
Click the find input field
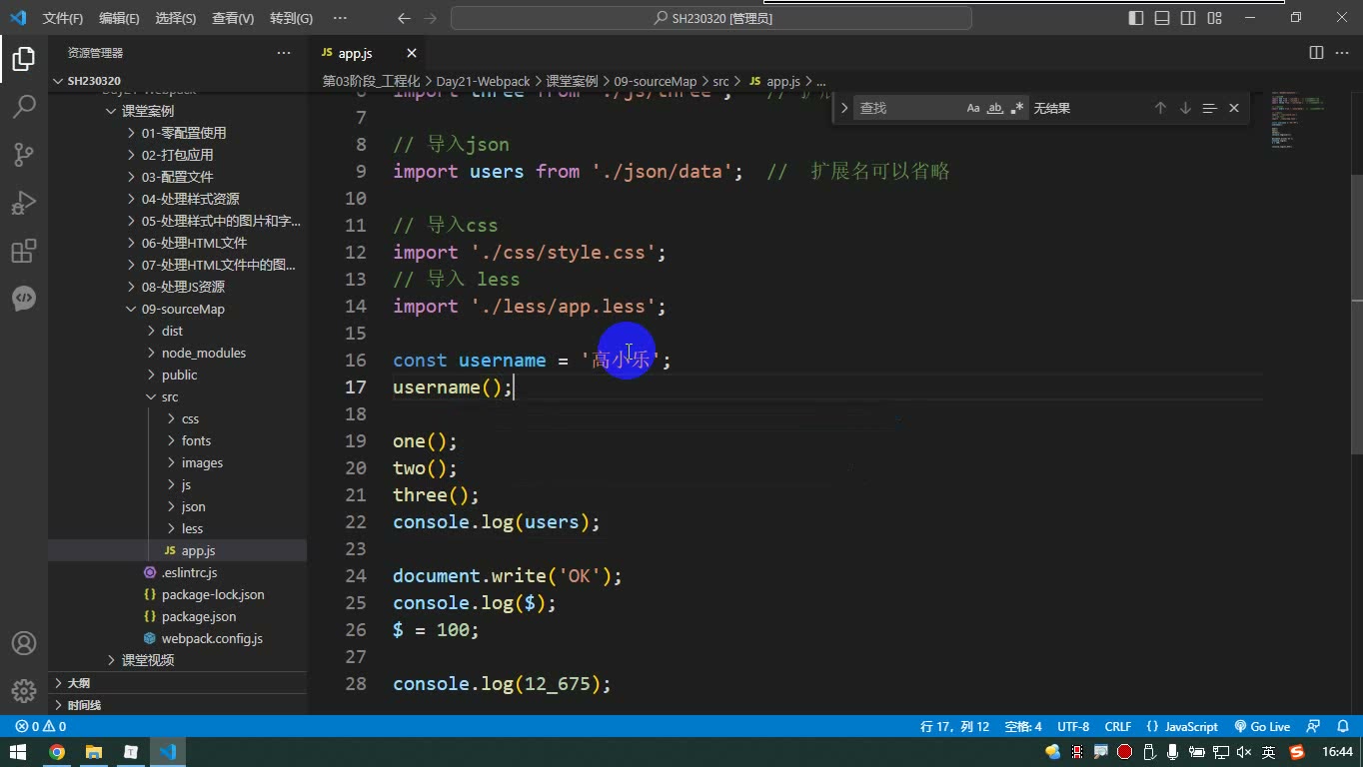point(906,108)
